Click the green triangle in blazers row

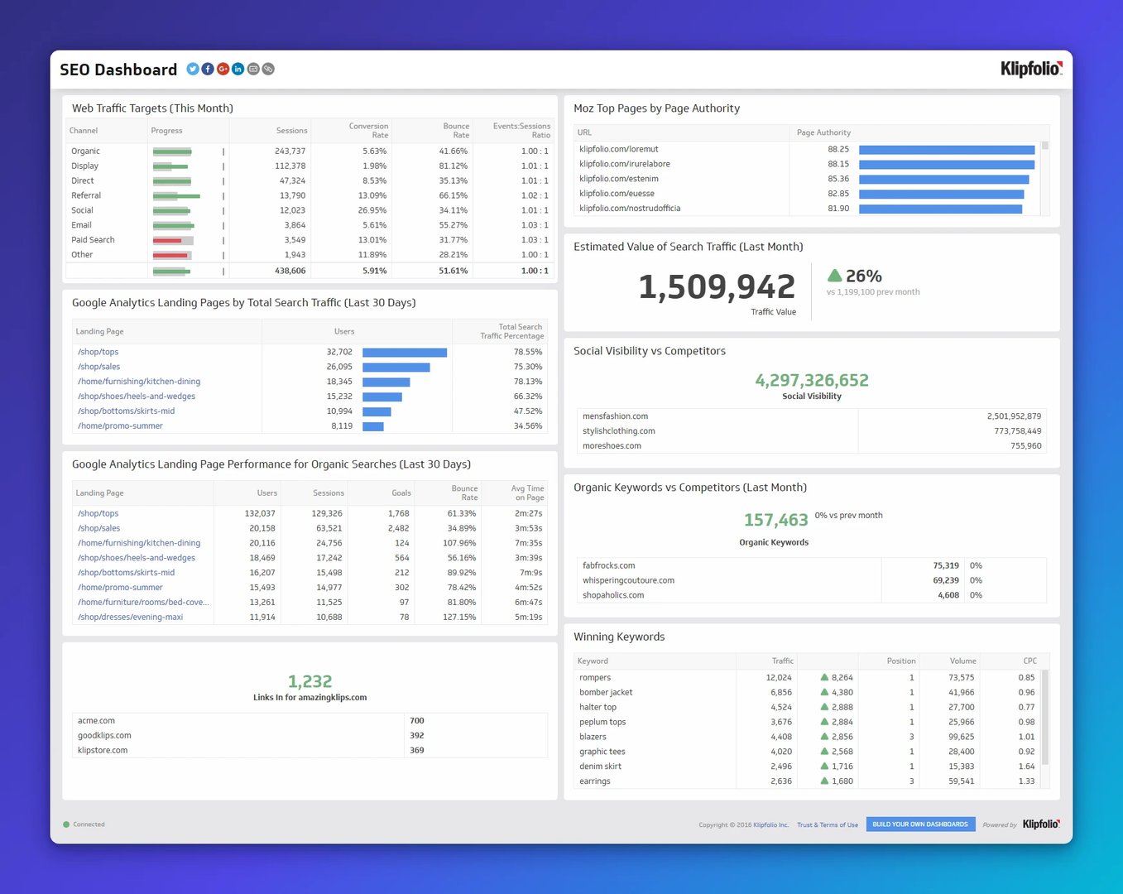824,737
